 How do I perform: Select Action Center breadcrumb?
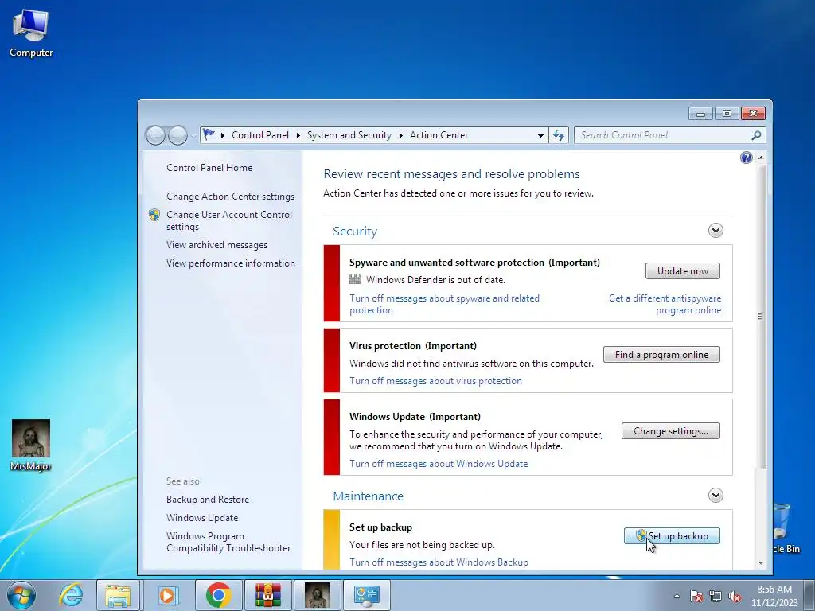439,135
